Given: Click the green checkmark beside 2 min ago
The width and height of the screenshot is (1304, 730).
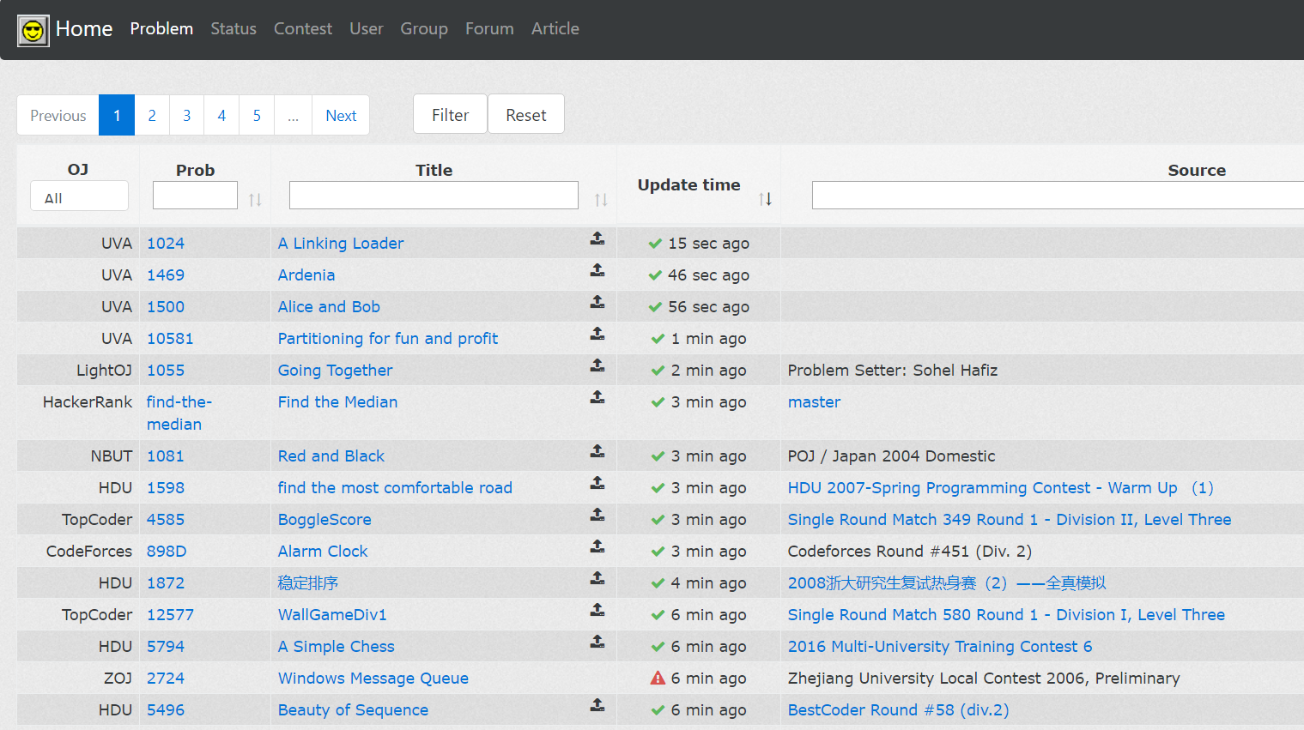Looking at the screenshot, I should (658, 371).
